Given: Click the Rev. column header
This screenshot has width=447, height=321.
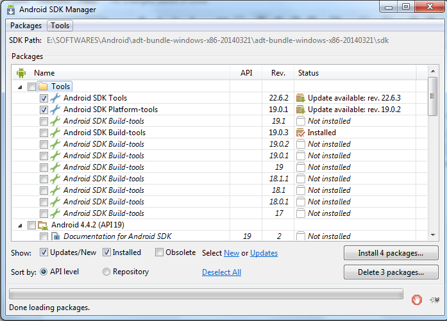Looking at the screenshot, I should click(x=278, y=73).
